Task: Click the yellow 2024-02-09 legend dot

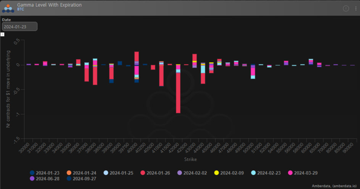Action: pos(217,173)
